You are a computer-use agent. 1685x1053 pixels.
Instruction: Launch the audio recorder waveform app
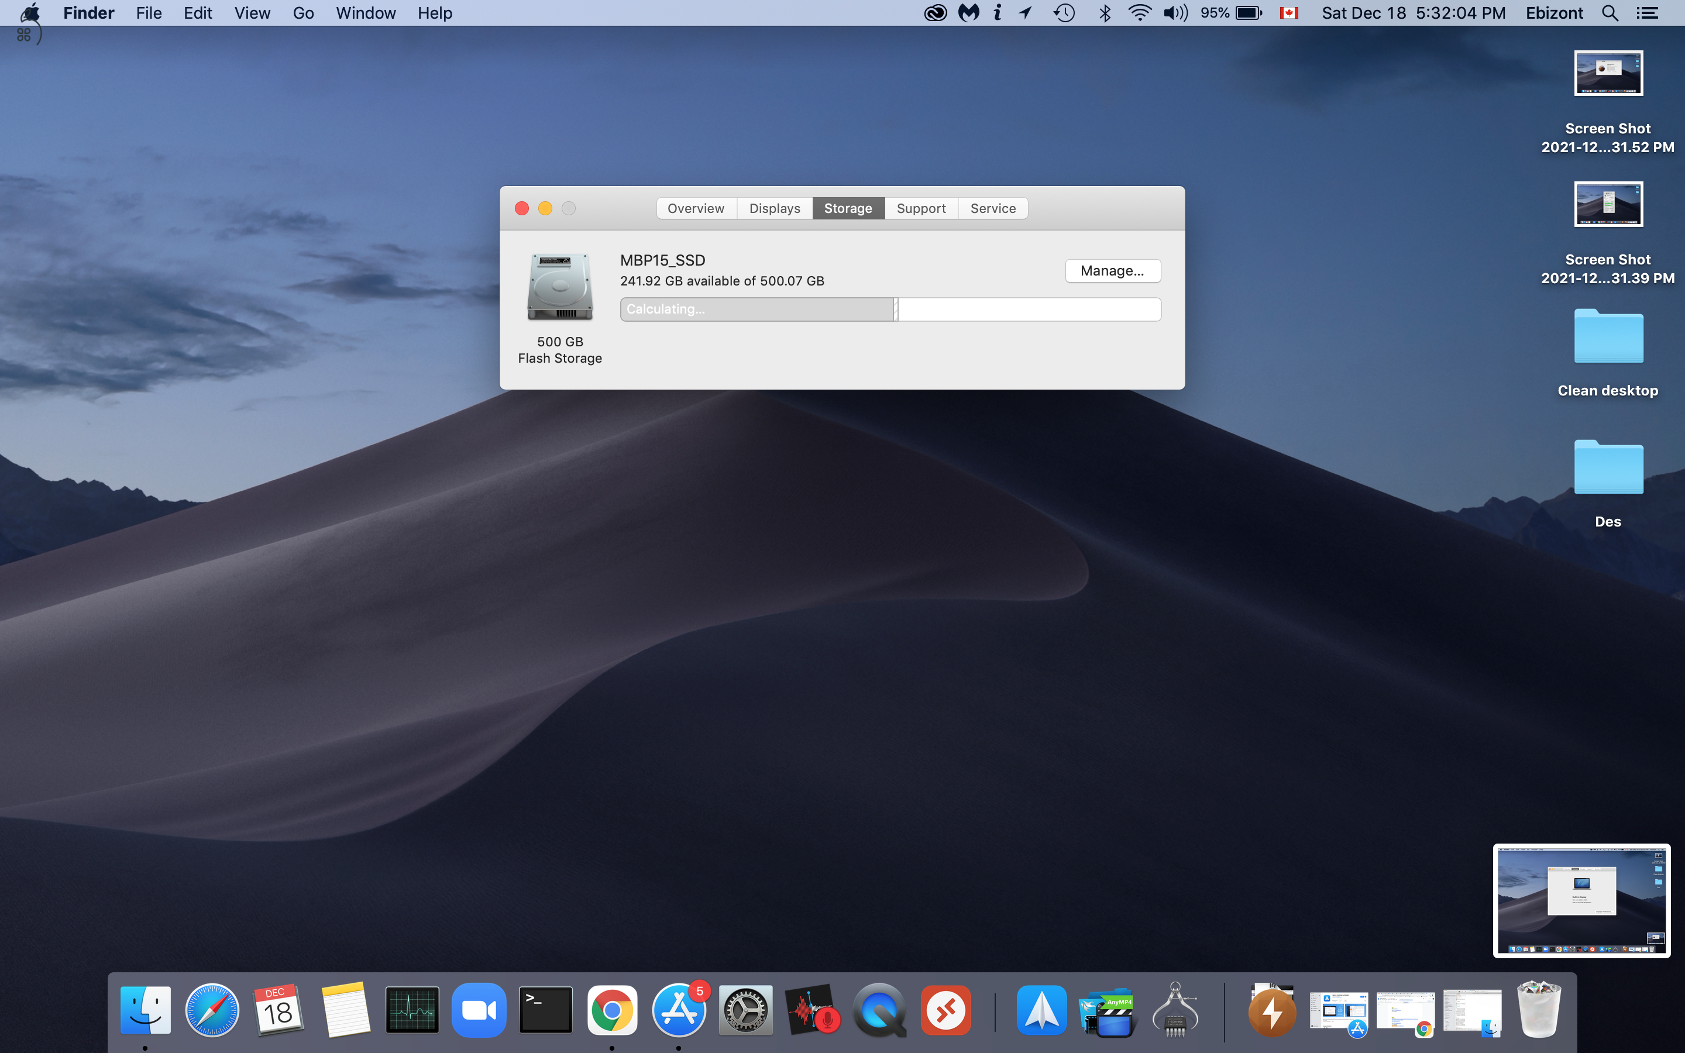[813, 1010]
